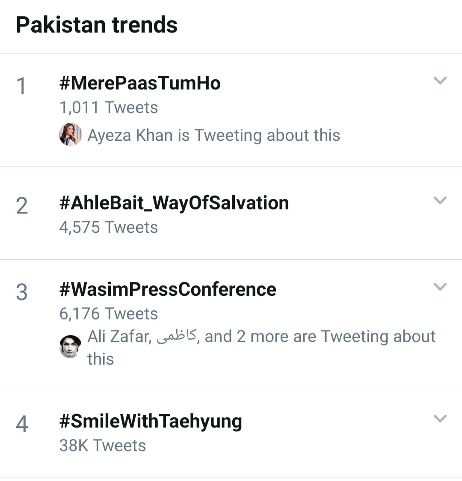The width and height of the screenshot is (462, 481).
Task: Select the rank number 1 trend row
Action: click(x=21, y=86)
